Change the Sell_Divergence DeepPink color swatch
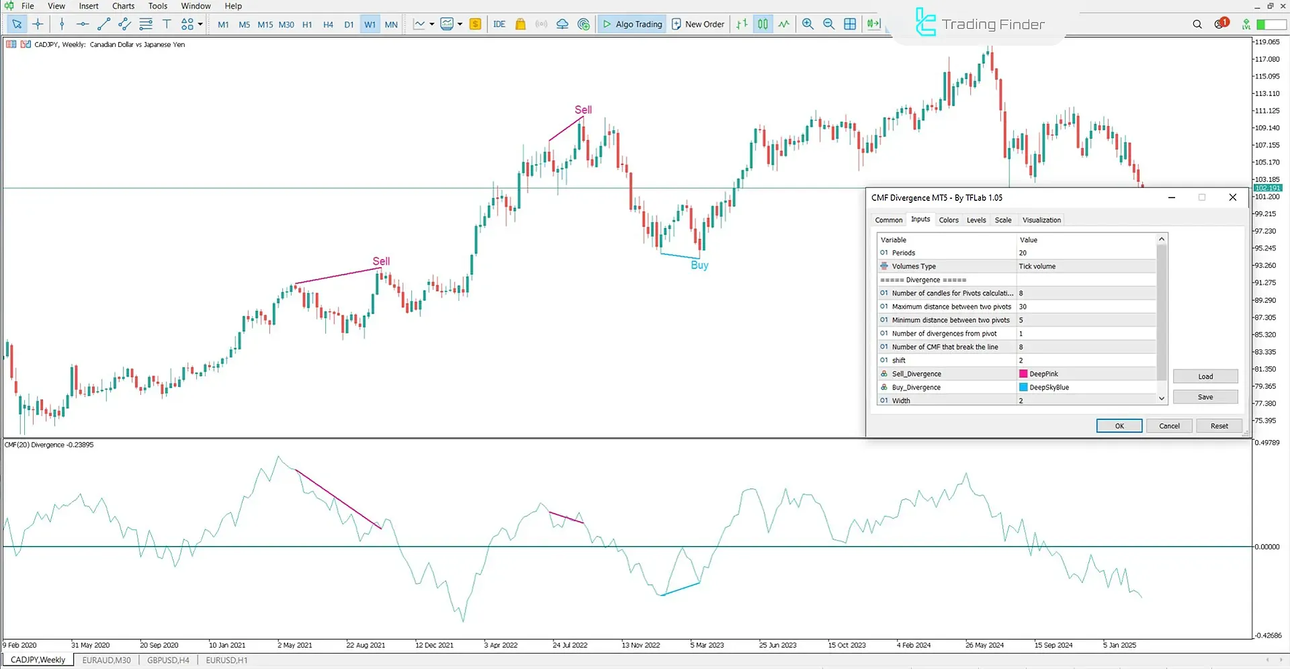 [x=1023, y=373]
